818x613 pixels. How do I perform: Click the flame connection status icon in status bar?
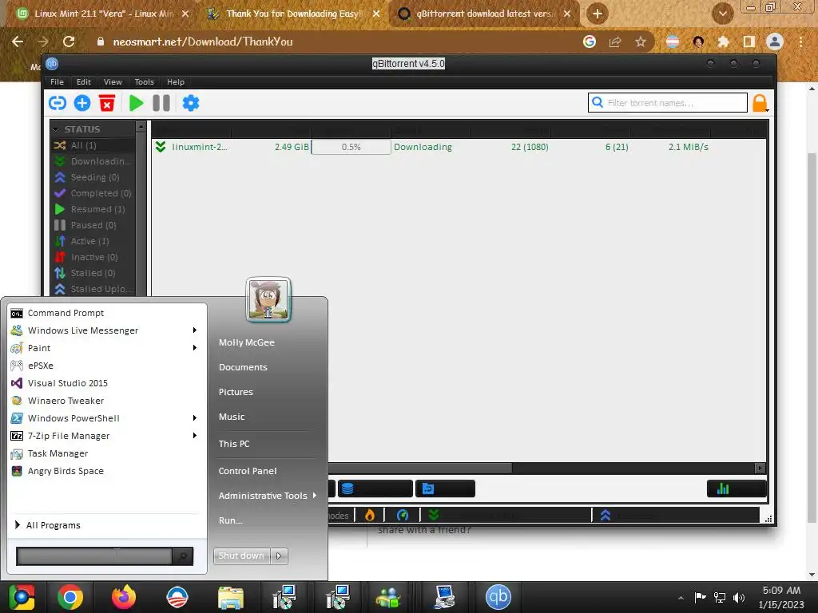click(x=369, y=516)
